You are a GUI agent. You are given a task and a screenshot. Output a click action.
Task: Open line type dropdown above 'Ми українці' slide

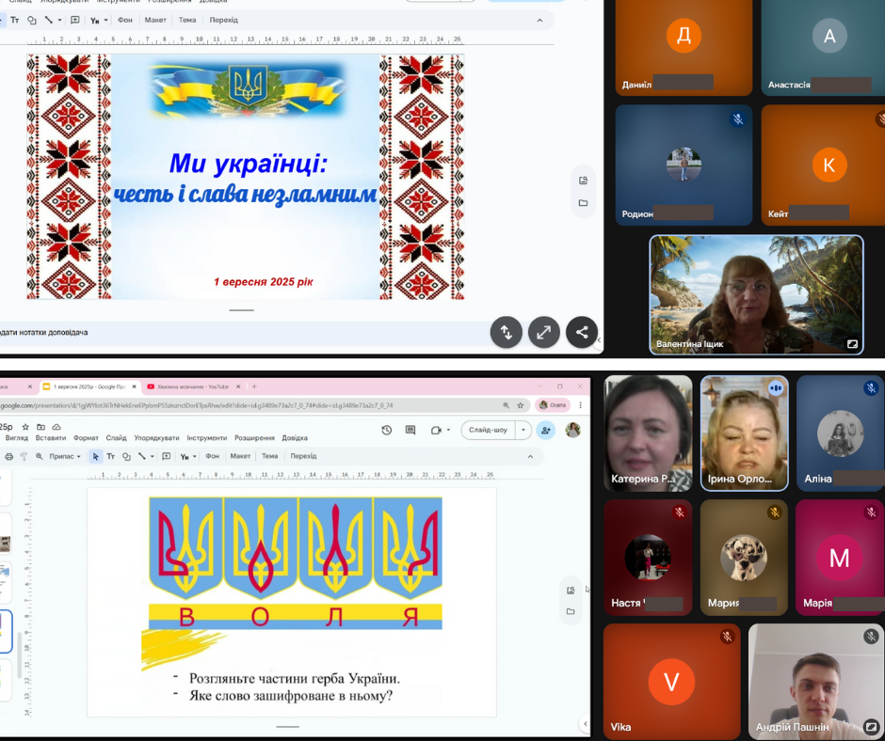[59, 20]
